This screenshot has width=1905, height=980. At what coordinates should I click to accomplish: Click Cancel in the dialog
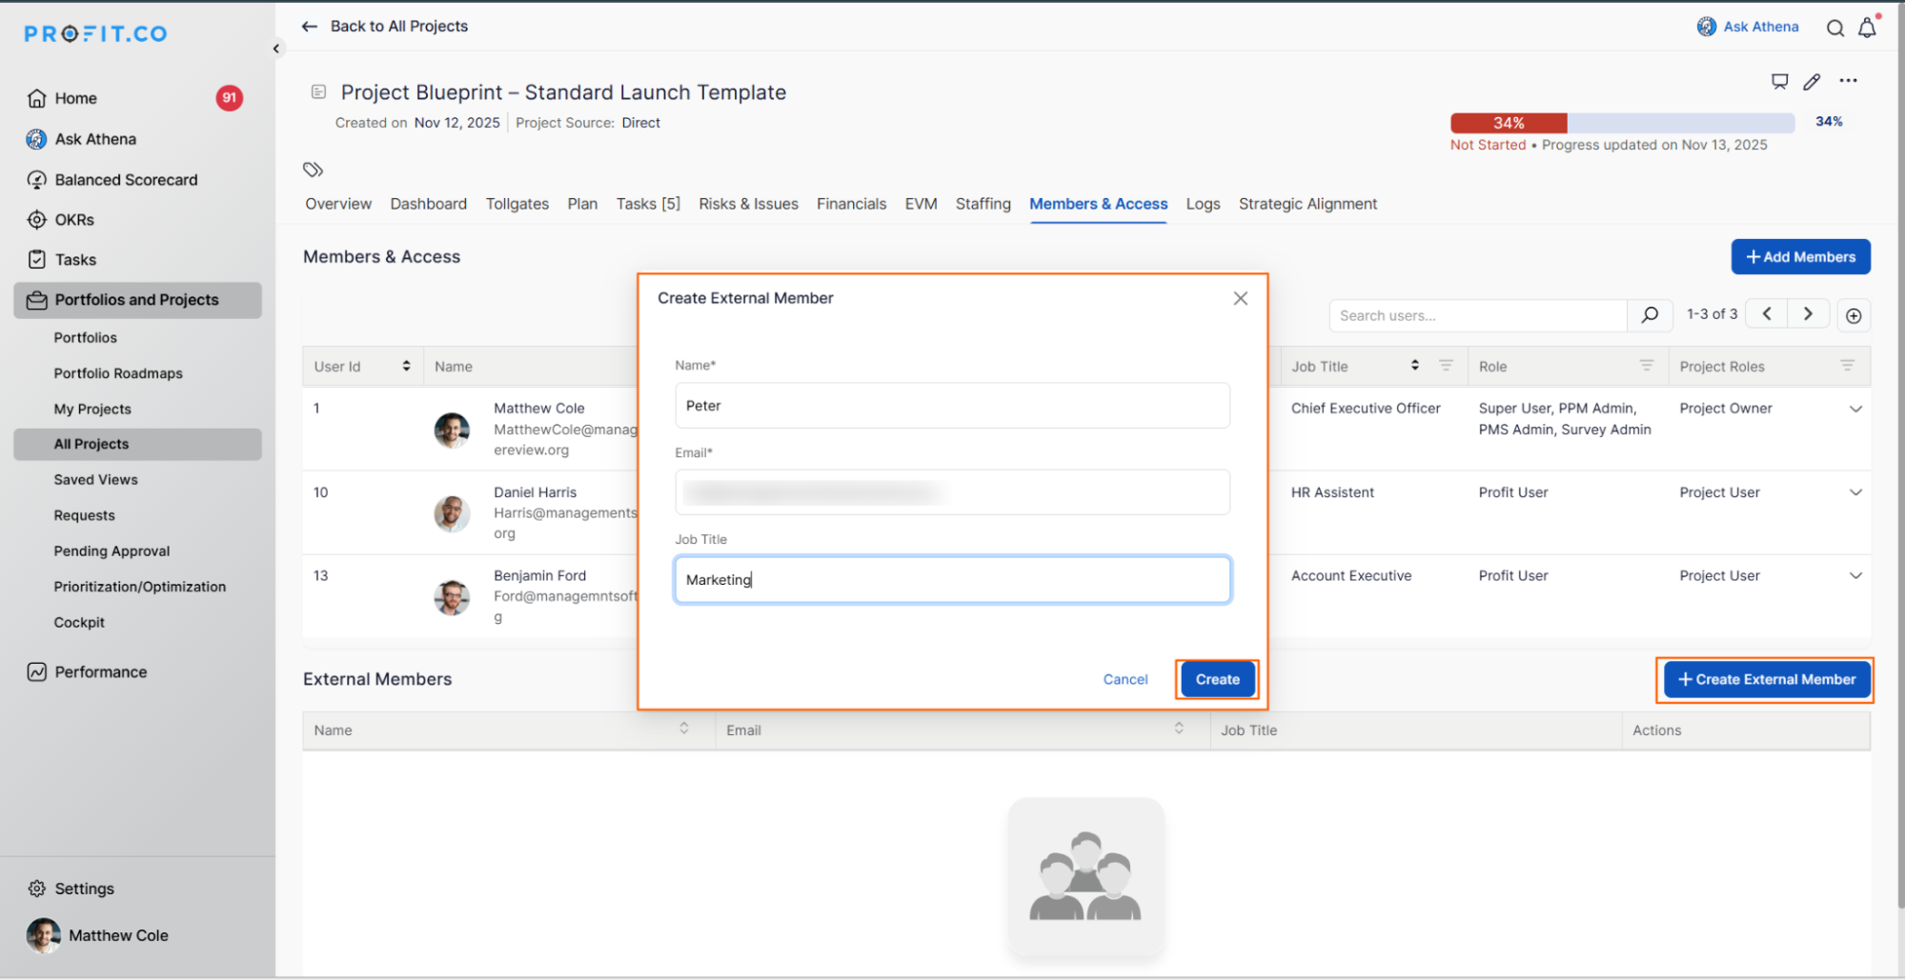[x=1125, y=679]
